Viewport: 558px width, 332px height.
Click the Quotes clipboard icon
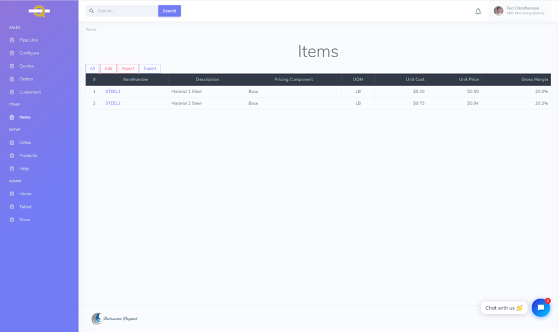(x=12, y=66)
